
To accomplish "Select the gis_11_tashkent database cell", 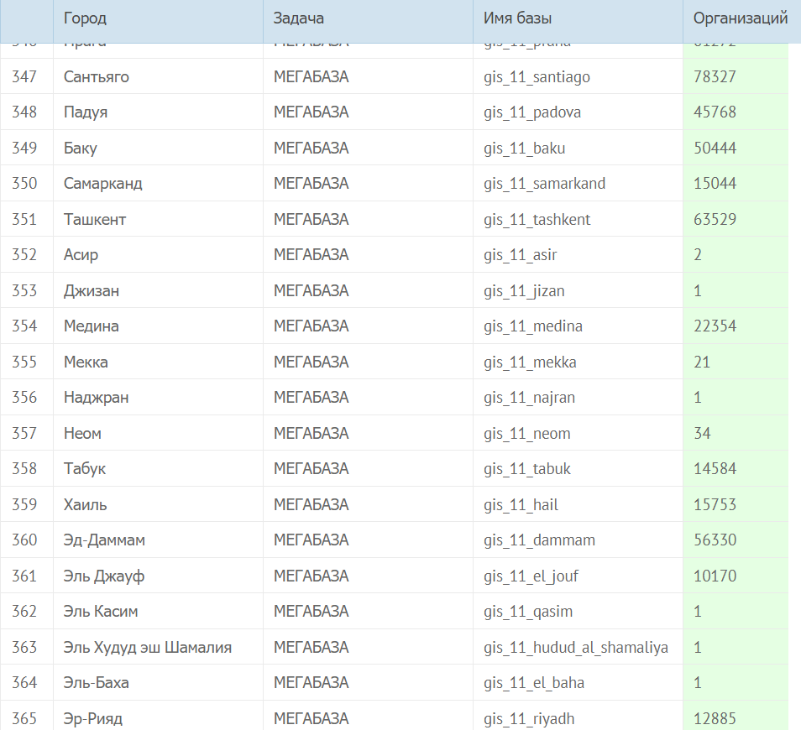I will pos(537,220).
